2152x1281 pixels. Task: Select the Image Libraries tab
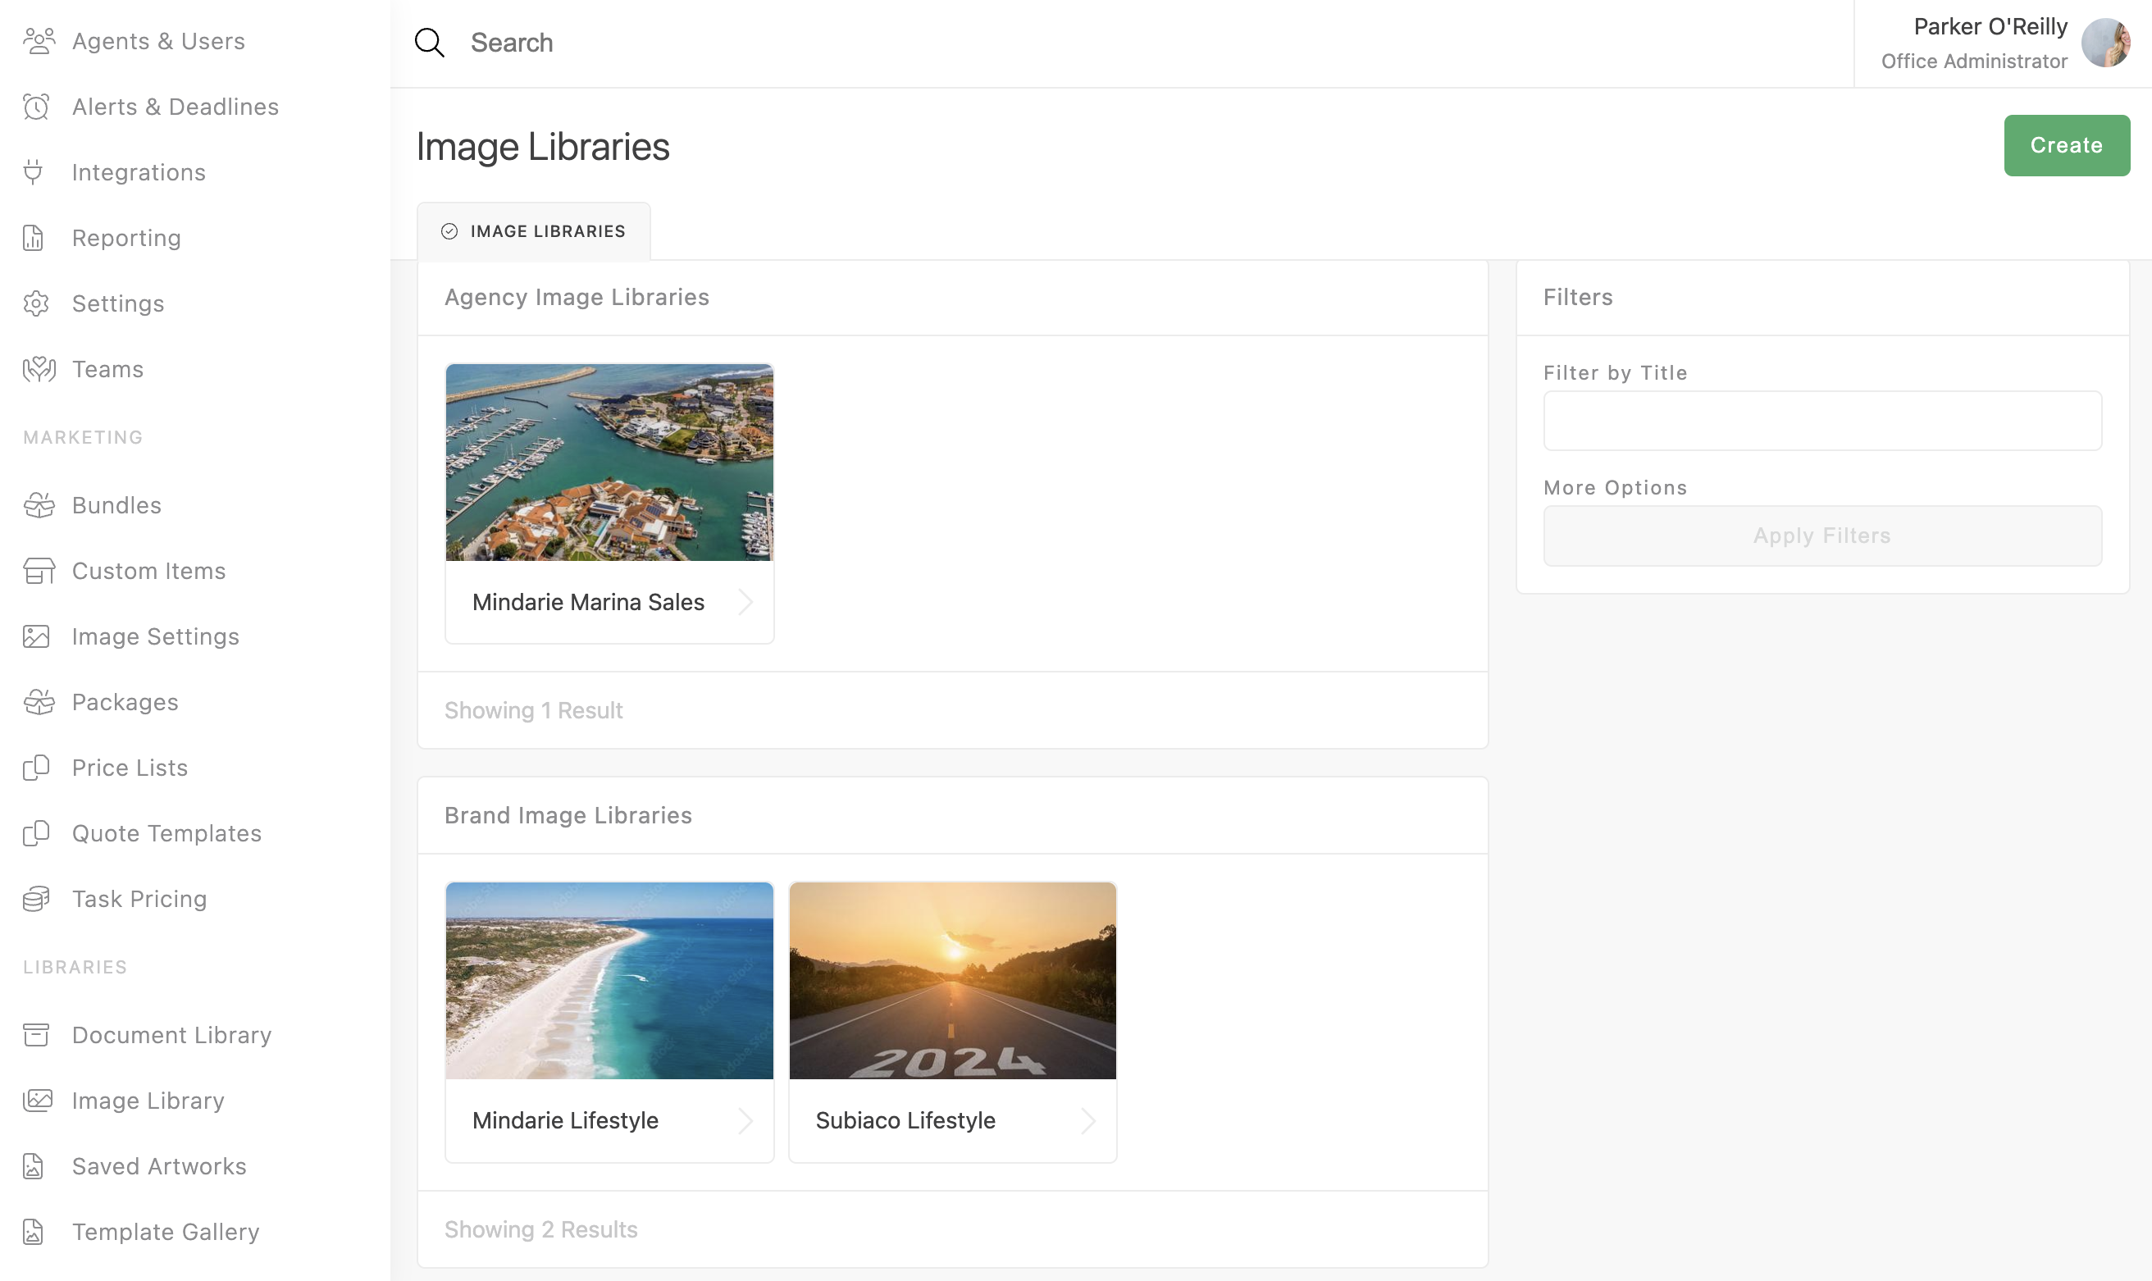tap(533, 231)
